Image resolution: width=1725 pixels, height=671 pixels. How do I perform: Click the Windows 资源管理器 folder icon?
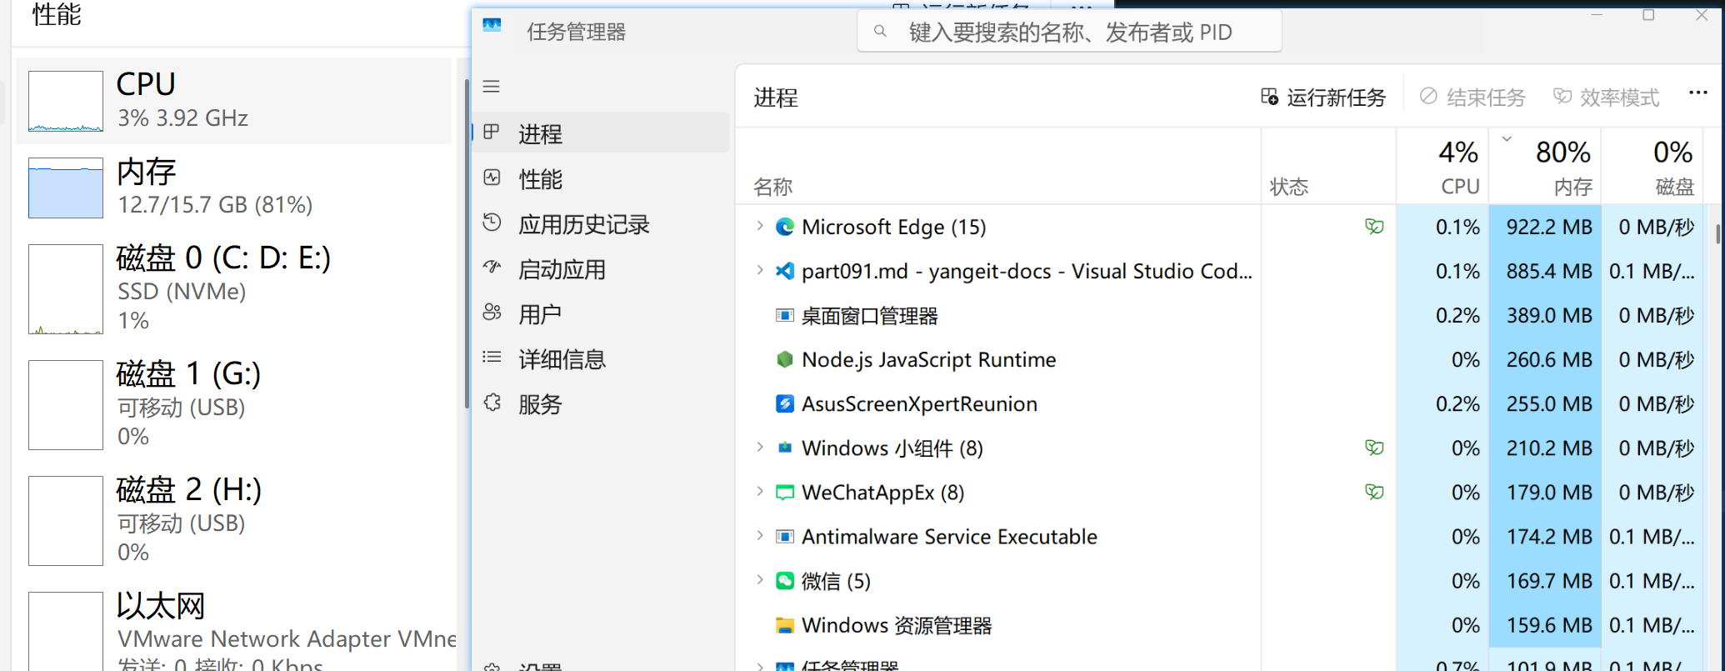tap(784, 625)
